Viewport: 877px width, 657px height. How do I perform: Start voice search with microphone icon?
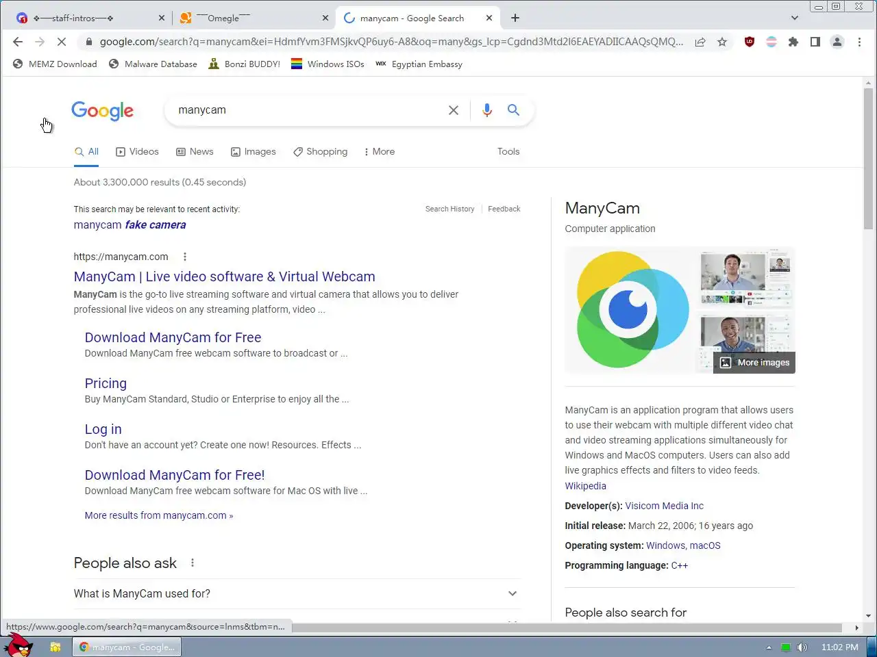click(x=487, y=110)
